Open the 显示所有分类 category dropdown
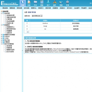This screenshot has height=92, width=92. pos(37,16)
